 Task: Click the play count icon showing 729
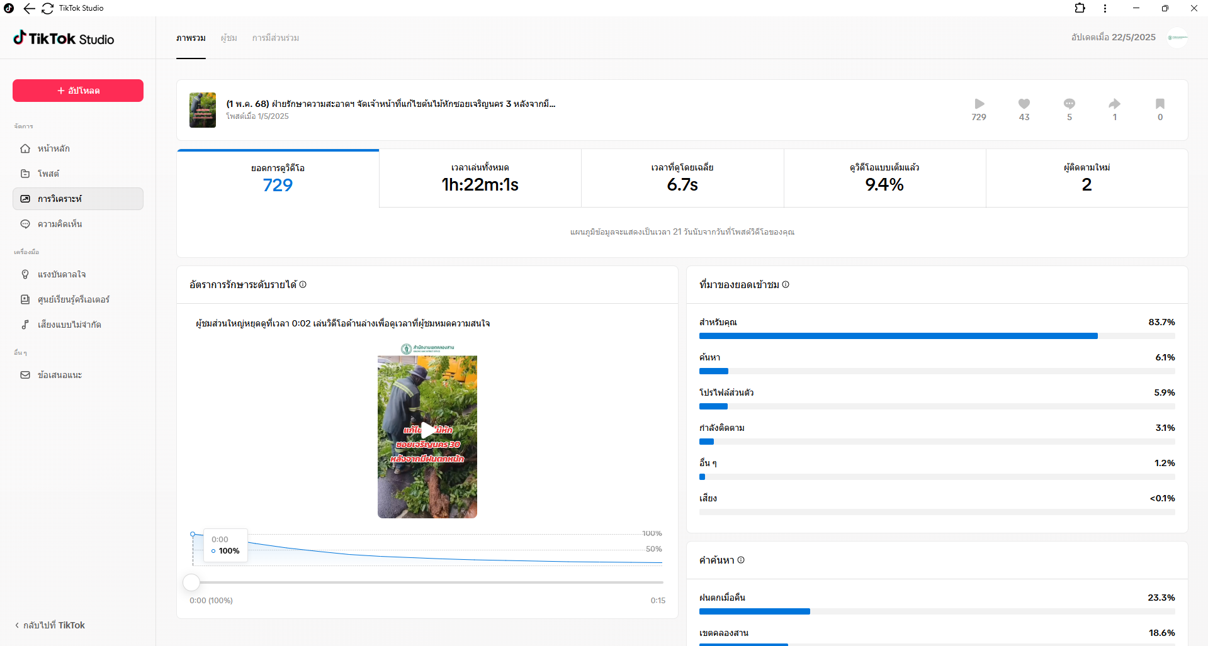point(979,104)
